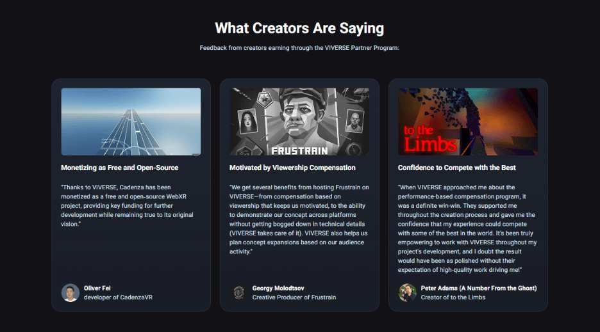Image resolution: width=600 pixels, height=332 pixels.
Task: Click 'Creative Producer of Frustrain' caption
Action: [294, 297]
